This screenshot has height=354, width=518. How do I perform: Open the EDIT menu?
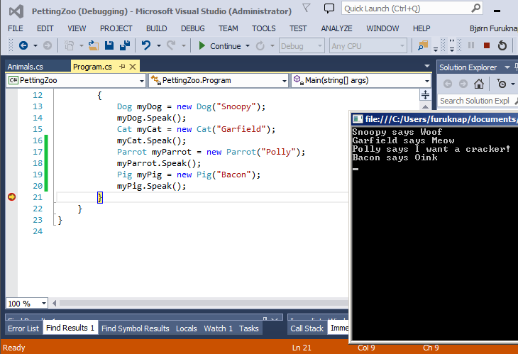45,28
